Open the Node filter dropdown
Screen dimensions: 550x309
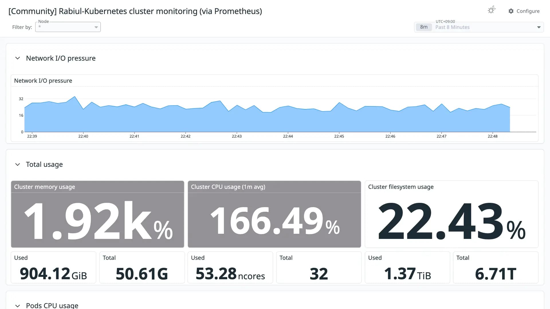pyautogui.click(x=68, y=27)
